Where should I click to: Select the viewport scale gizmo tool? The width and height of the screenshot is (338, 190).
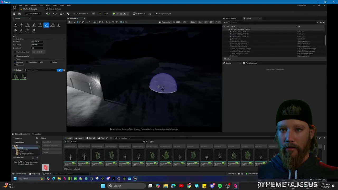tap(83, 22)
